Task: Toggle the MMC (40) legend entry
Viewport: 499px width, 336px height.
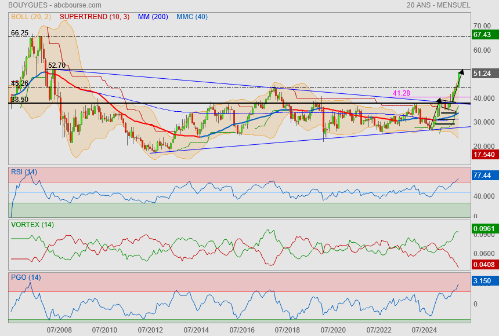Action: (192, 17)
